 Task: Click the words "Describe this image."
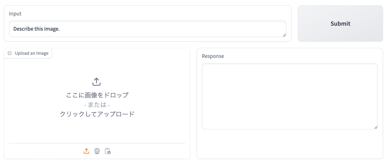point(37,29)
